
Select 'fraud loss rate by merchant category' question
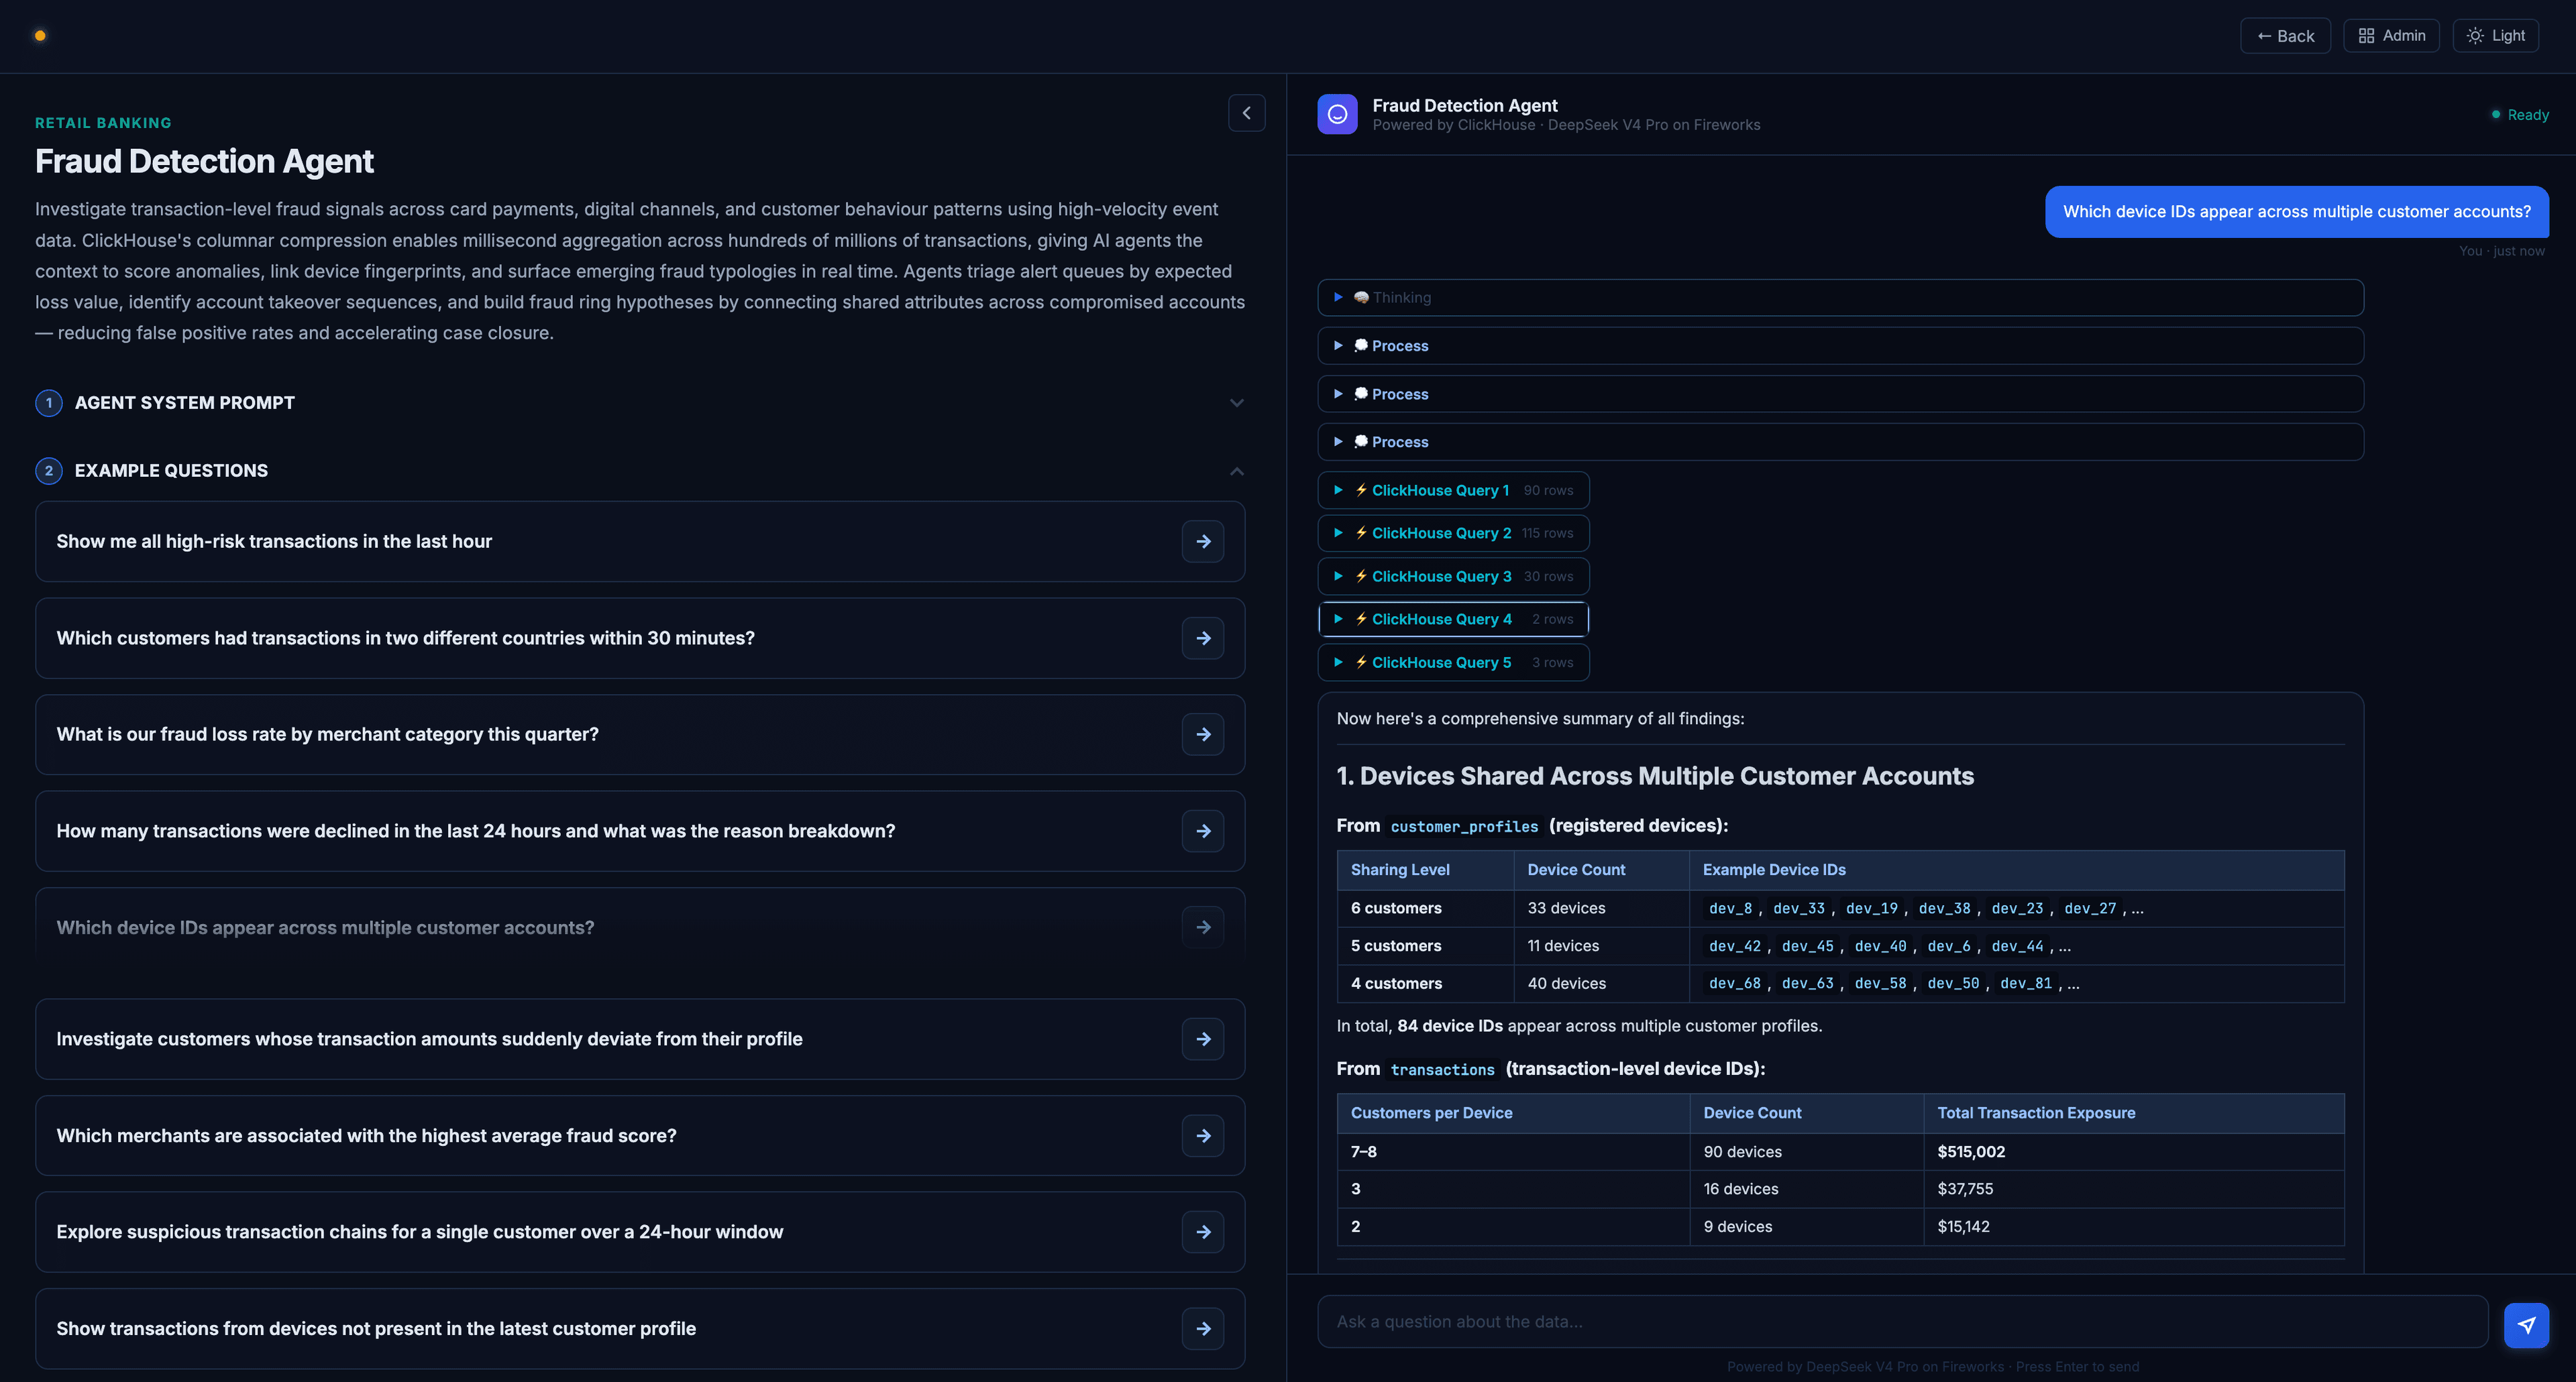(x=640, y=734)
